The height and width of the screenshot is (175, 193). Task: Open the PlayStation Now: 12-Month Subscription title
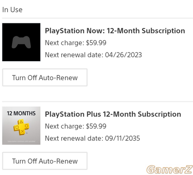[x=115, y=31]
